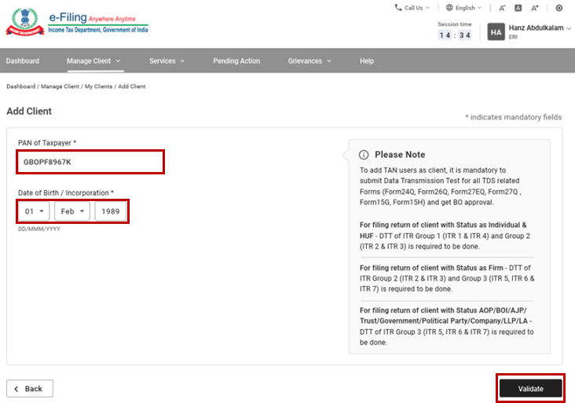This screenshot has width=575, height=403.
Task: Click the default font size icon
Action: [x=518, y=8]
